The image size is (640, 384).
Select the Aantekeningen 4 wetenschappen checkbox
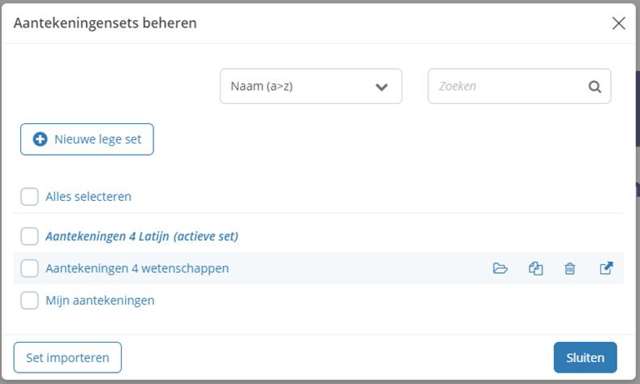(30, 268)
